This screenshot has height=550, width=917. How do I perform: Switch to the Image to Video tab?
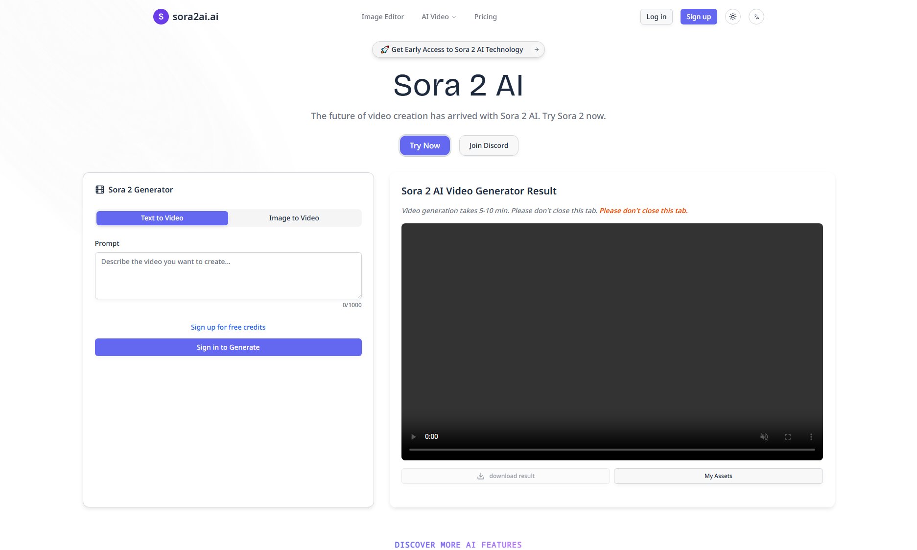click(294, 218)
